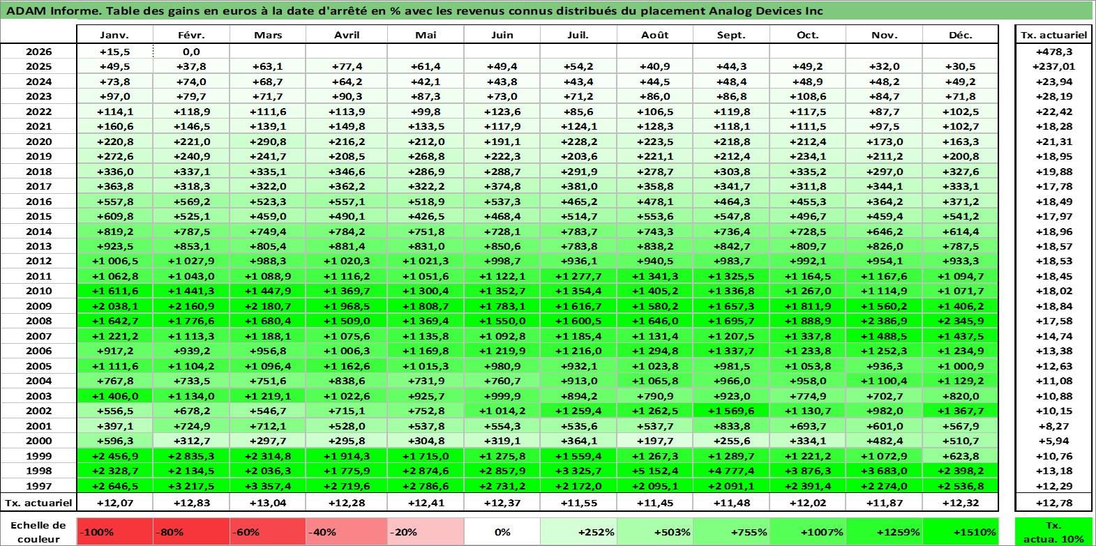Click the 'Tx. actuariel' right column header
This screenshot has height=546, width=1096.
[x=1053, y=35]
